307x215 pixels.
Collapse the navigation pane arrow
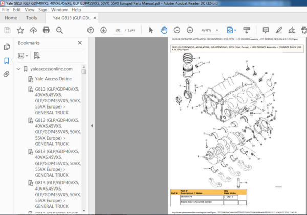(92, 126)
